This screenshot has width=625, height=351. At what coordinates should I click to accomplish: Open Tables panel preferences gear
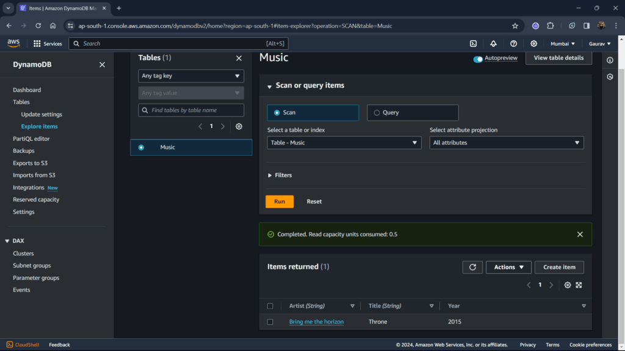239,127
